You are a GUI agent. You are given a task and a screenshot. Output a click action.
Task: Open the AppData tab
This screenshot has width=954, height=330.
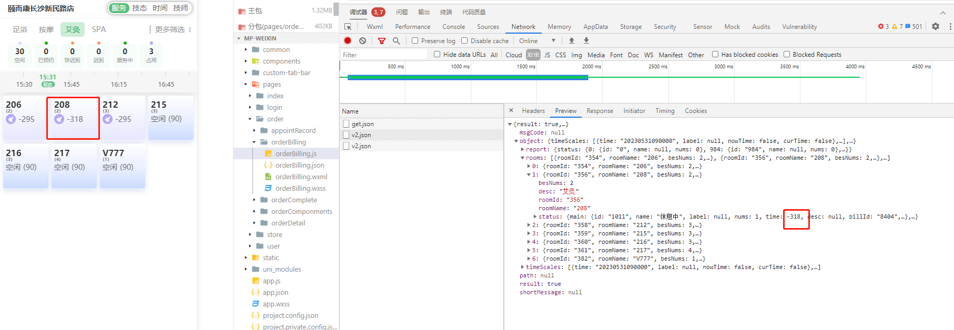(595, 27)
